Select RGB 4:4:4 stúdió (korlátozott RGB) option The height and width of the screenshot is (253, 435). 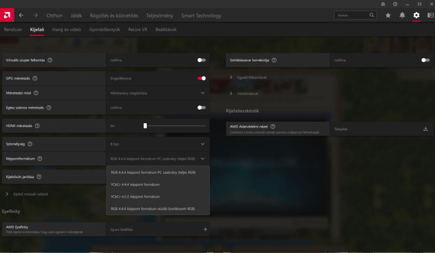[158, 208]
